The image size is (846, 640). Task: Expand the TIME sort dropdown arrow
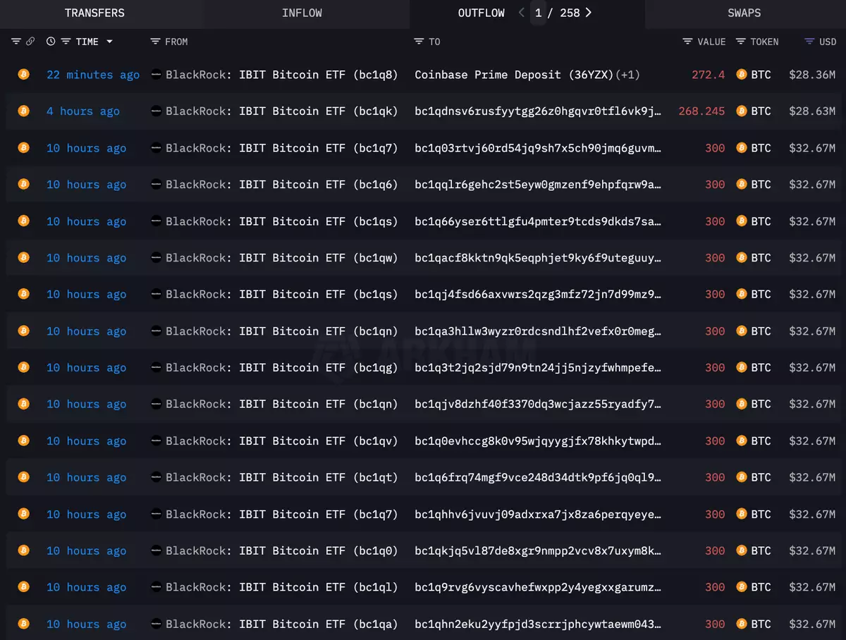tap(109, 42)
